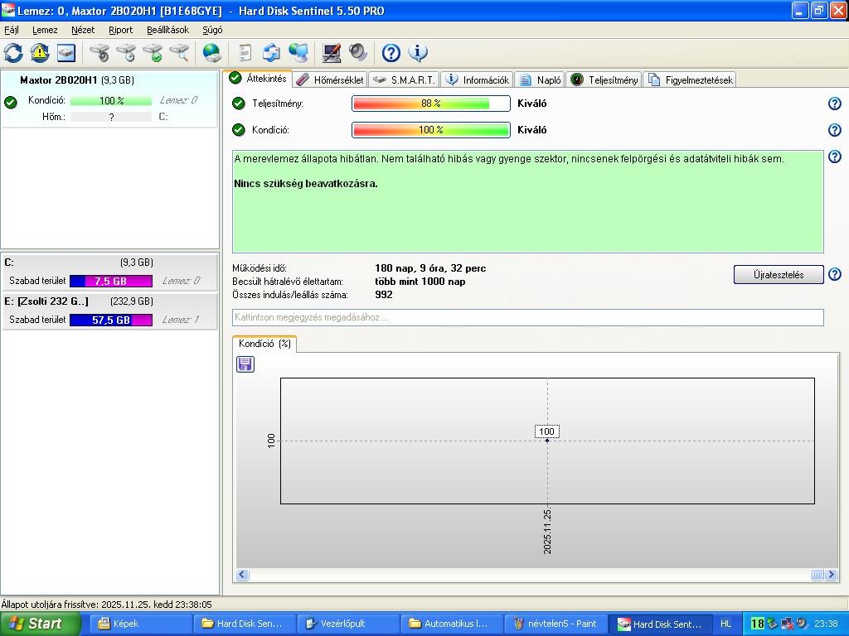This screenshot has height=636, width=849.
Task: Open the Lemez menu
Action: tap(45, 30)
